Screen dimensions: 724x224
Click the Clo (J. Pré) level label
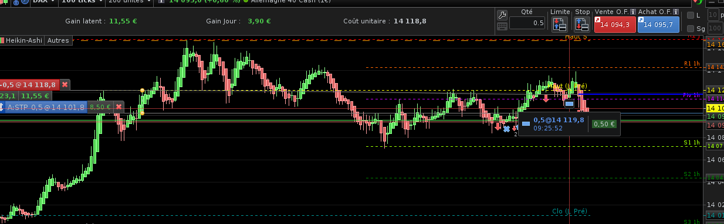pos(569,211)
